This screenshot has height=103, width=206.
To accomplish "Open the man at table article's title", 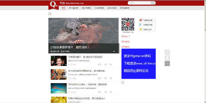I will (86, 71).
